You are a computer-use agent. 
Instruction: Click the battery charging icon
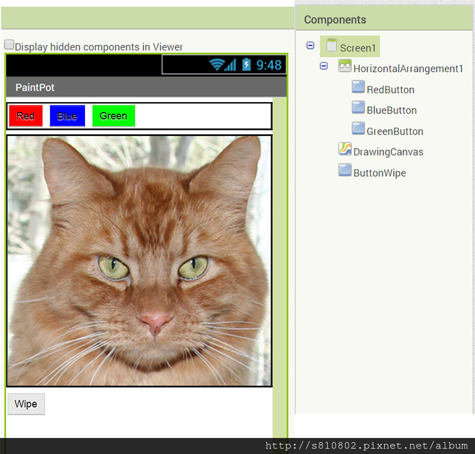tap(246, 65)
